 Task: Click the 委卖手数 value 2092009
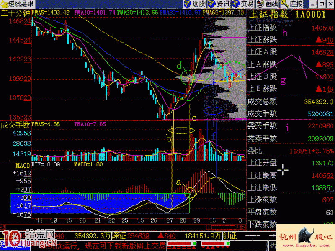point(321,139)
